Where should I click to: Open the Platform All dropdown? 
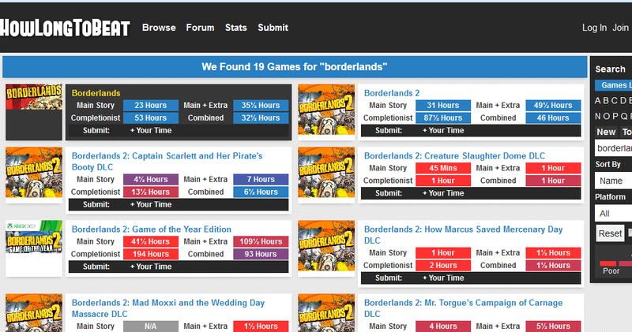tap(614, 213)
